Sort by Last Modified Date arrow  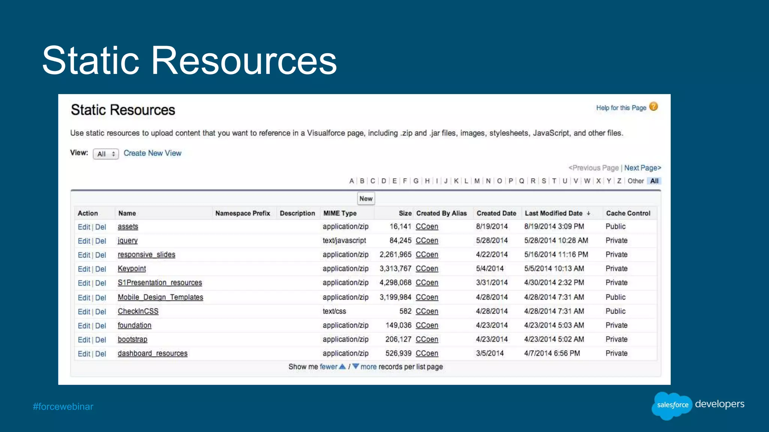588,213
